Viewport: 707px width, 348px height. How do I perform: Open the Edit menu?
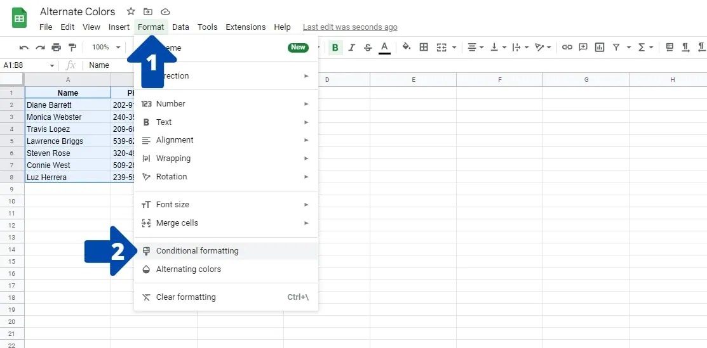tap(67, 27)
